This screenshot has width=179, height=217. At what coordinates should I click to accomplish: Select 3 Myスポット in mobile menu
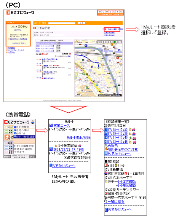[24, 133]
